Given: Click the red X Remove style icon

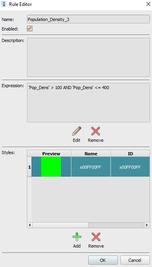Looking at the screenshot, I should pyautogui.click(x=96, y=237).
